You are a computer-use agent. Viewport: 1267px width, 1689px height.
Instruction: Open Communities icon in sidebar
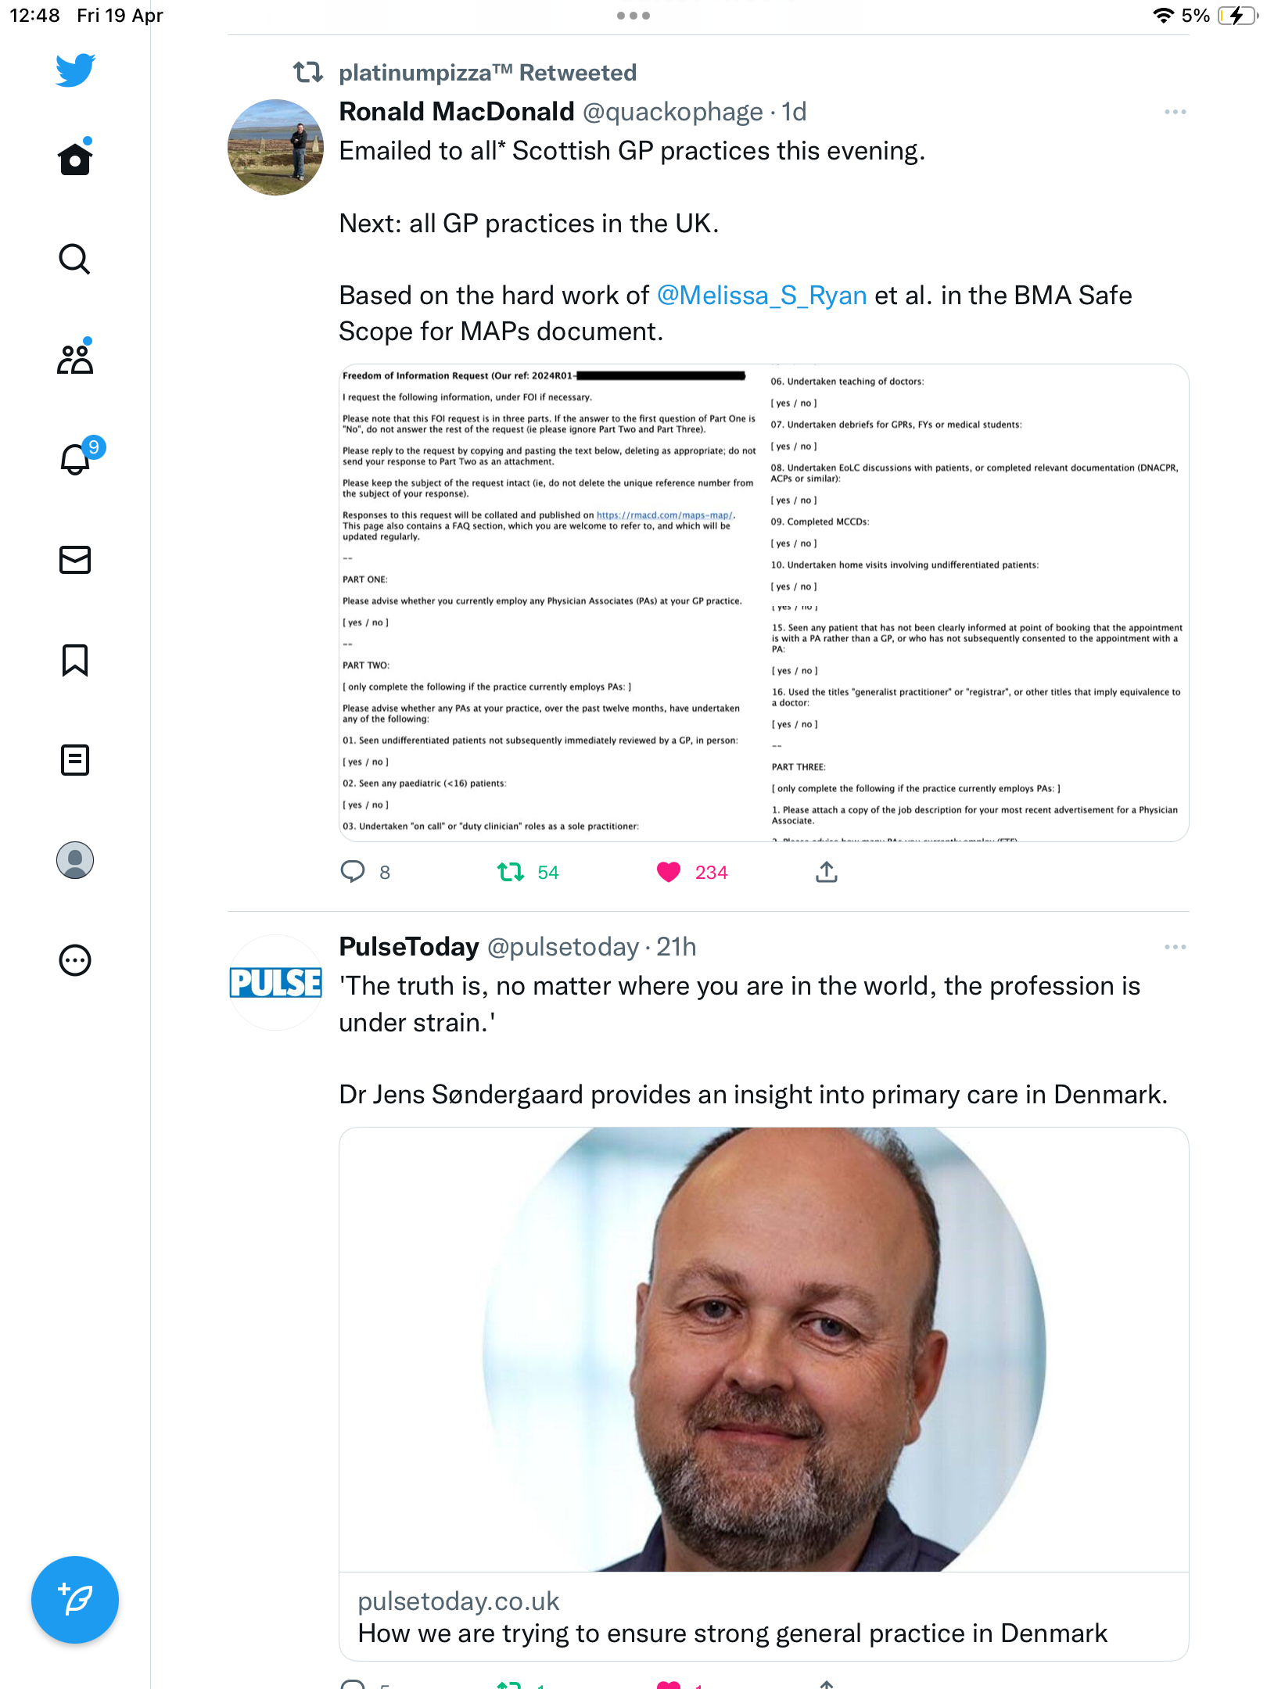click(75, 359)
